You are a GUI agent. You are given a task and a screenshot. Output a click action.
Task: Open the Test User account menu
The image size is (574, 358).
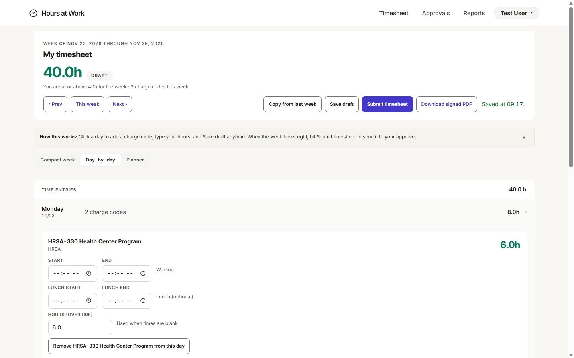(x=517, y=13)
